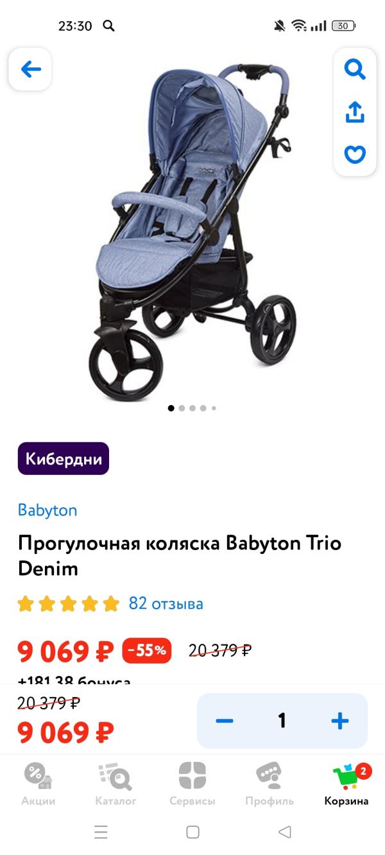Increase quantity with the plus button

pyautogui.click(x=340, y=721)
